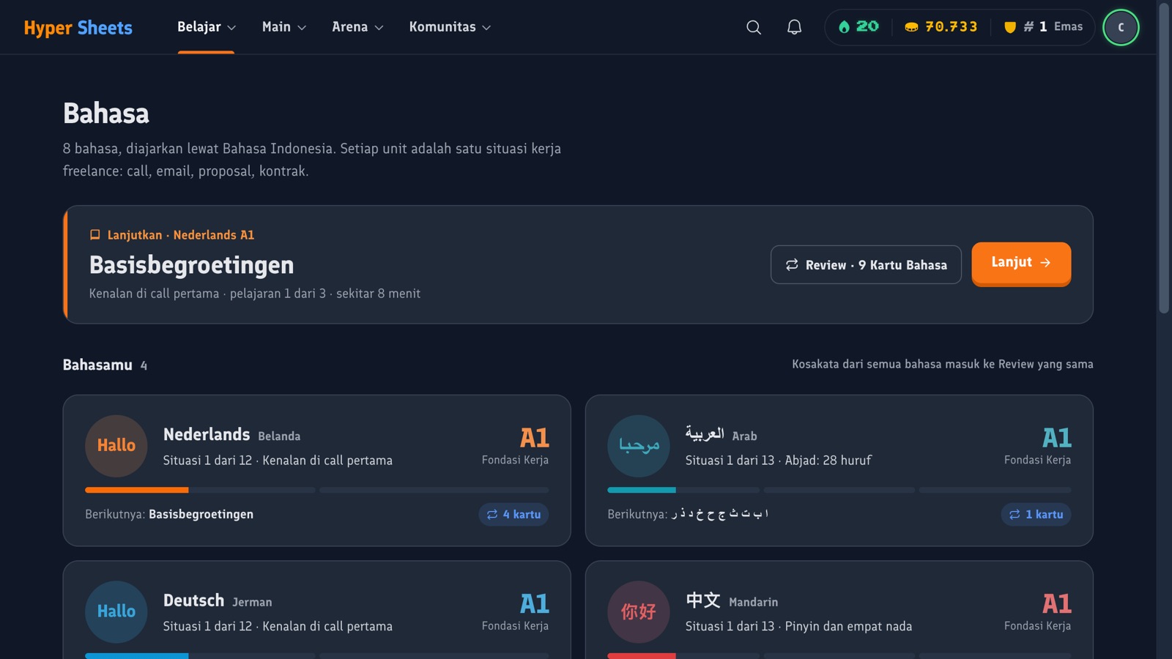Viewport: 1172px width, 659px height.
Task: Open the Deutsch Jerman course title
Action: [218, 601]
